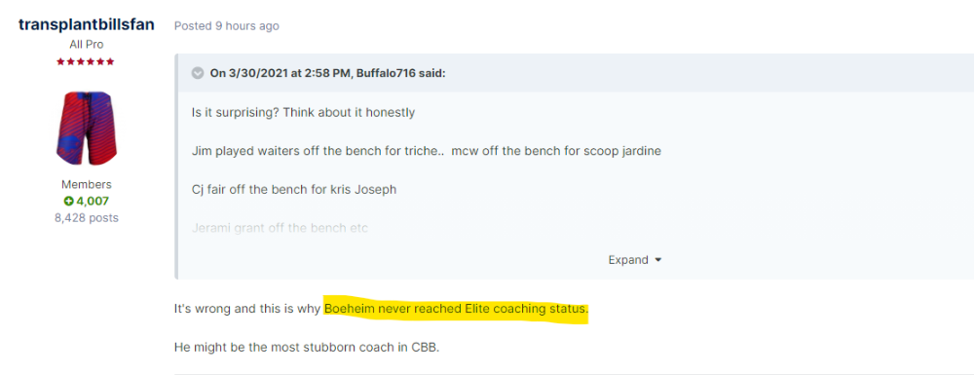The width and height of the screenshot is (974, 375).
Task: Click the small arrow beside Expand
Action: click(x=658, y=260)
